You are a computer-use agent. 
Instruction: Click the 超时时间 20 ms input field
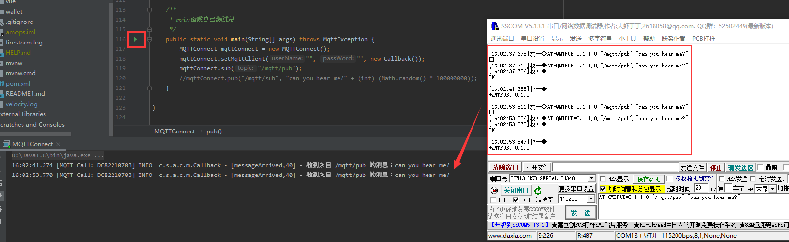tap(700, 188)
